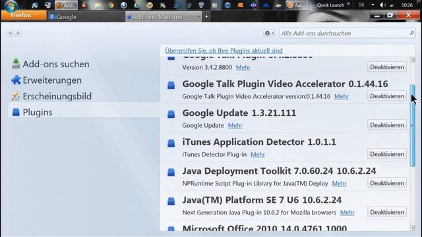The image size is (422, 237).
Task: Select the iTunes Application Detector 1.0.1.1 title
Action: click(259, 142)
